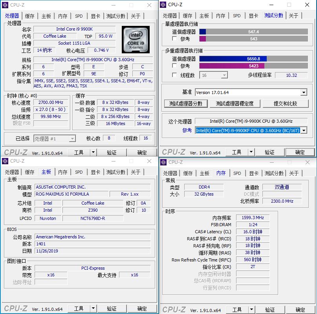Click the CPU-Z icon on the bench window

pyautogui.click(x=163, y=5)
